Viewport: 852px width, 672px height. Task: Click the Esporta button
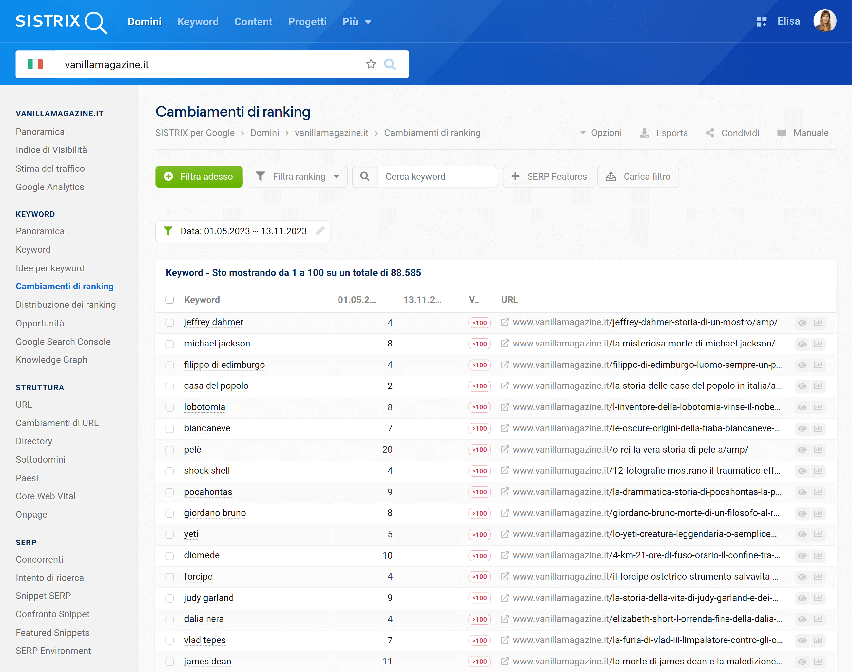click(664, 133)
